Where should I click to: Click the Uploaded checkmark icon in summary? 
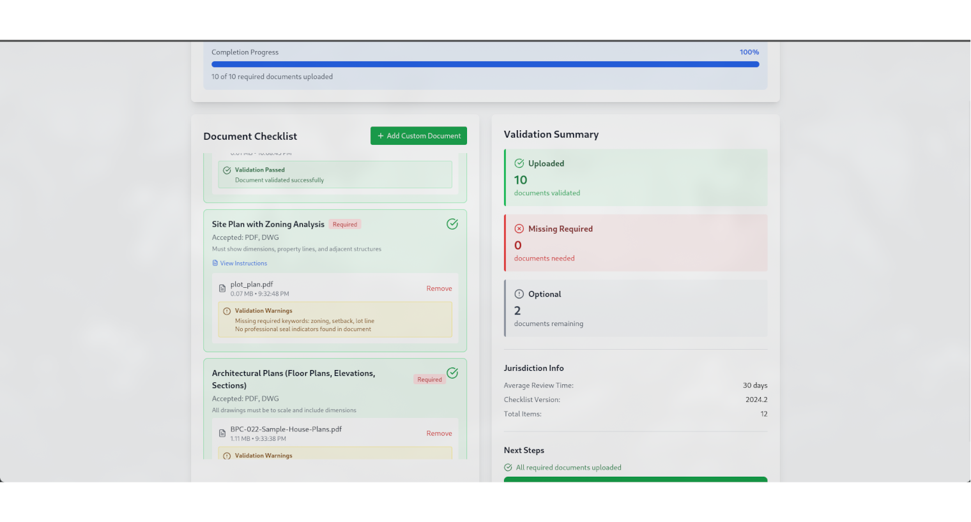[519, 163]
